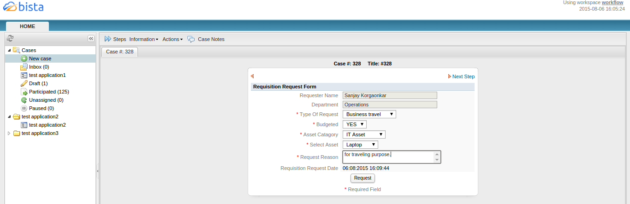This screenshot has width=630, height=204.
Task: Open the Asset Catagory dropdown
Action: (364, 134)
